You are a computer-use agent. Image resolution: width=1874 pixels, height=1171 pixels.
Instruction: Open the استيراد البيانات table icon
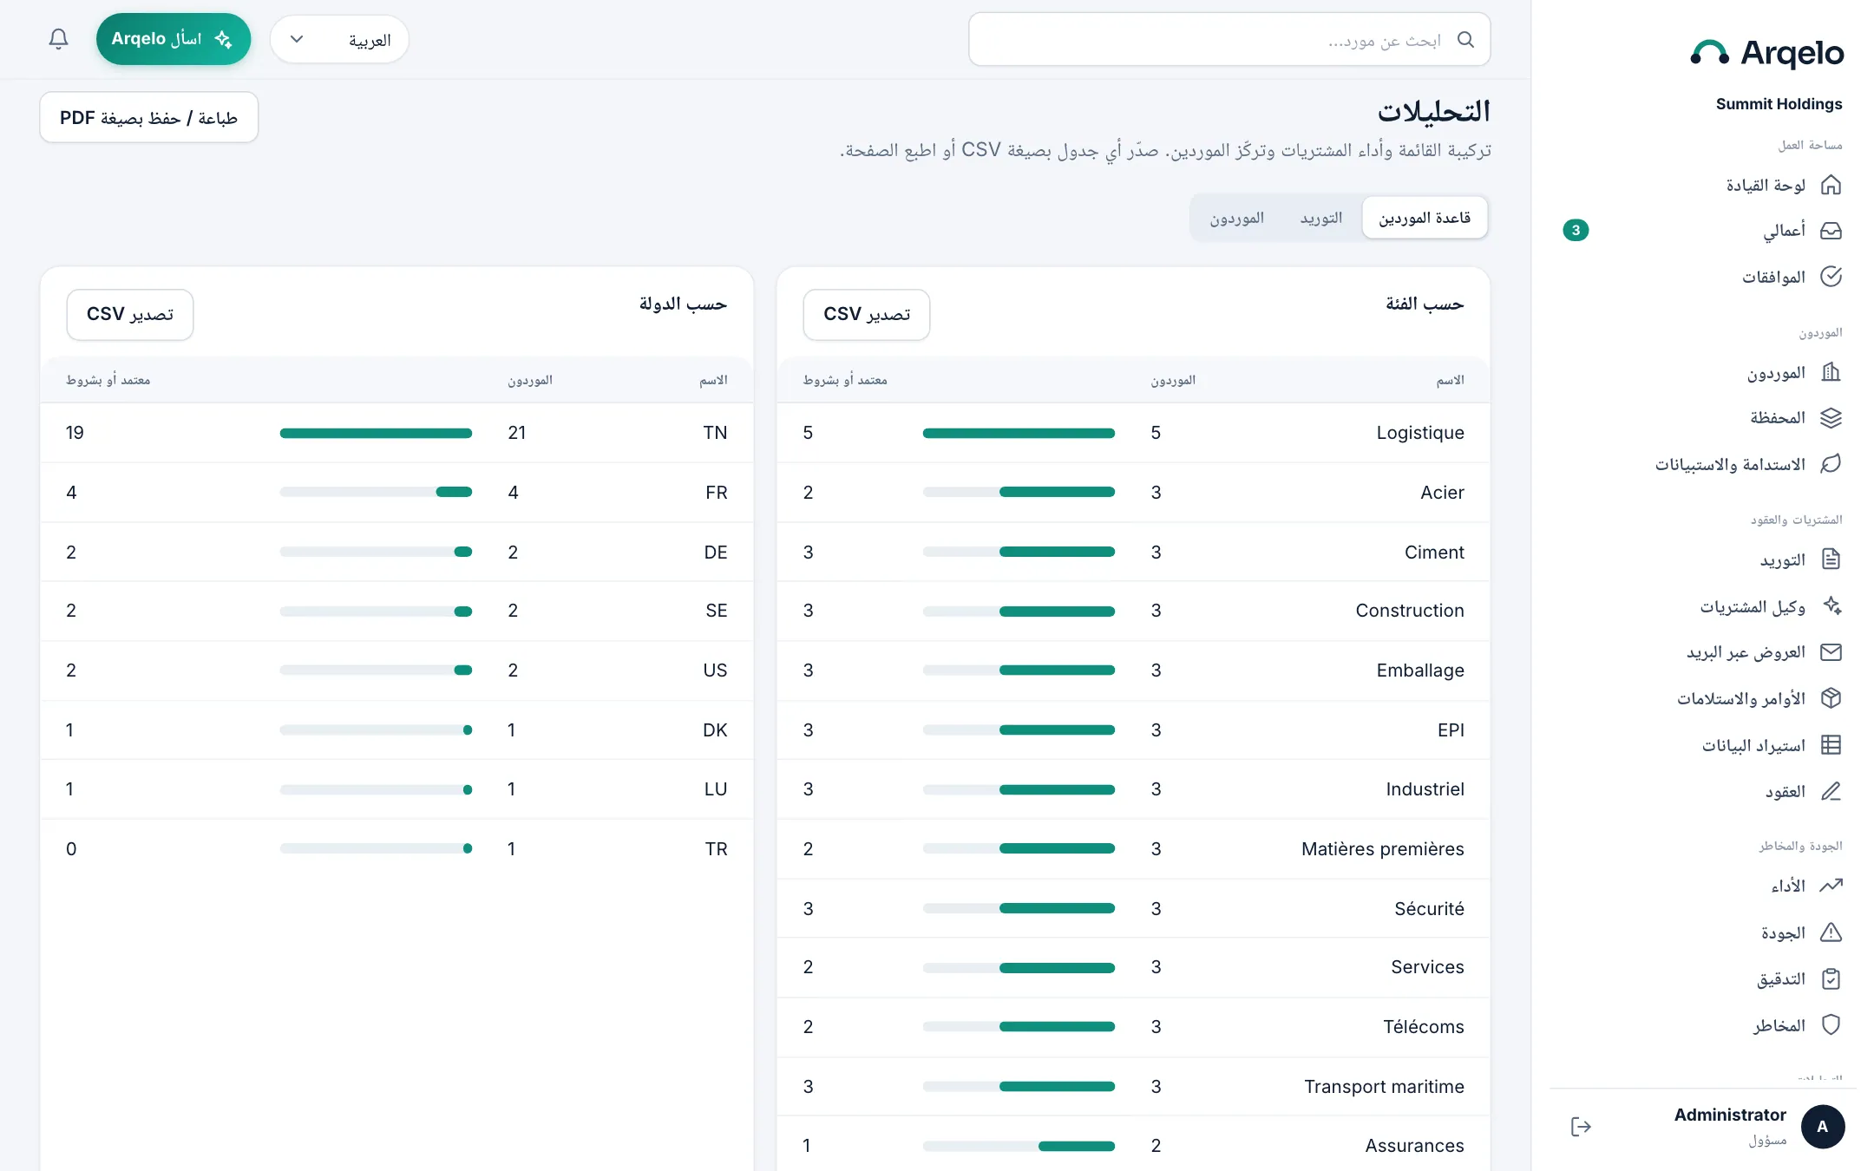coord(1831,744)
